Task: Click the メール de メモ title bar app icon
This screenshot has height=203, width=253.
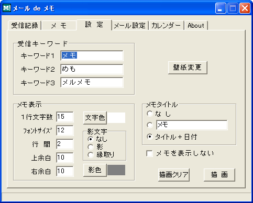Action: coord(7,8)
